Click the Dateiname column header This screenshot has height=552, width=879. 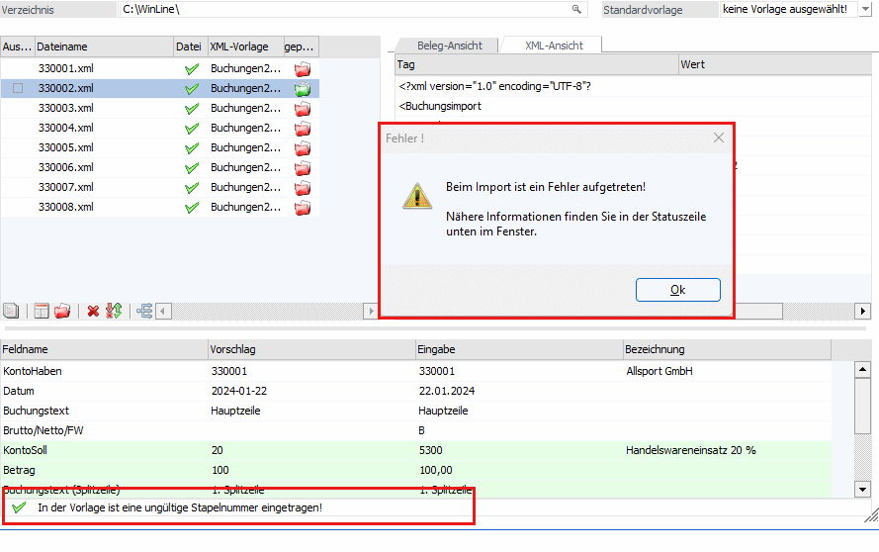[104, 46]
